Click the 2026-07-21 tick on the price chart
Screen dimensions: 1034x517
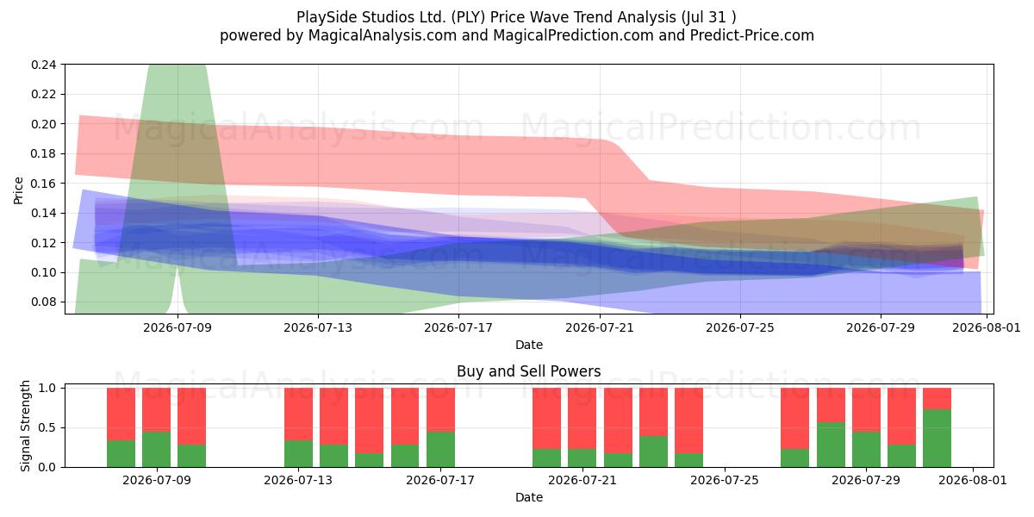[599, 327]
